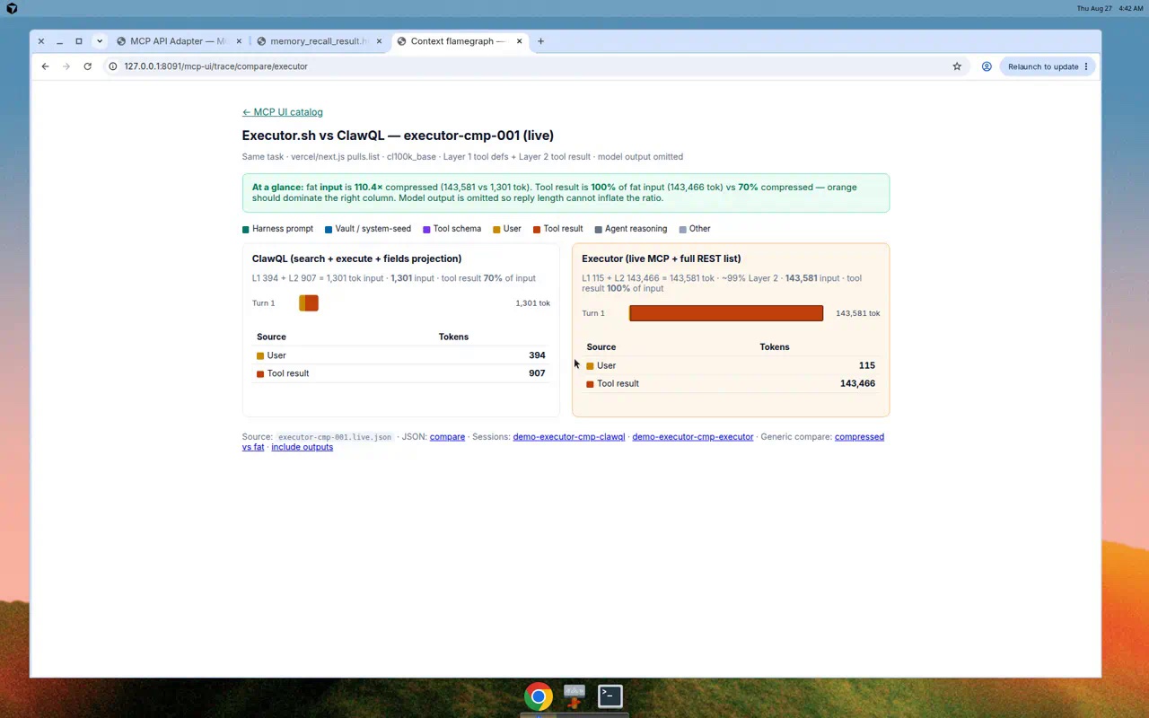
Task: Click the executor-cmp-001.live.json source filename
Action: click(335, 437)
